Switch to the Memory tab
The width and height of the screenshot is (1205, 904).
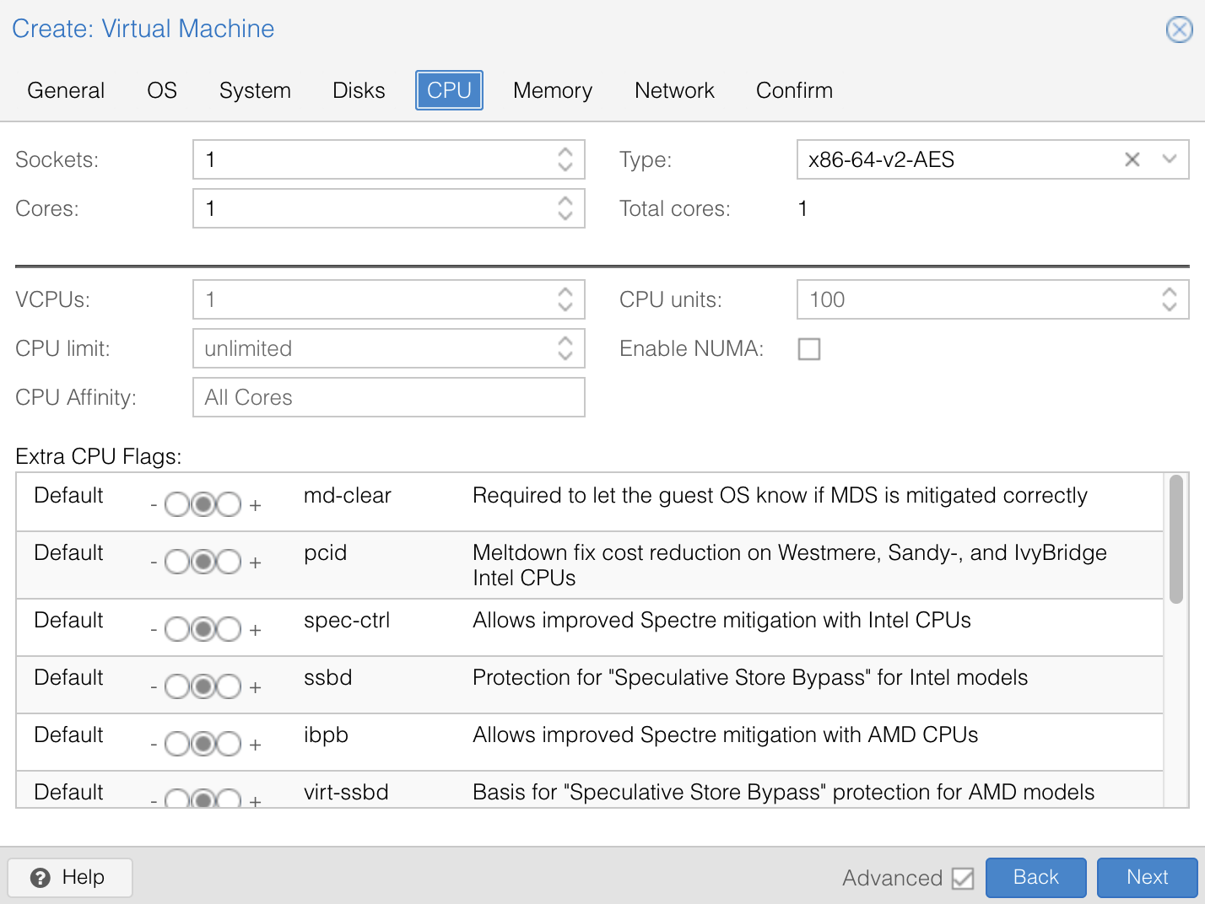click(553, 90)
